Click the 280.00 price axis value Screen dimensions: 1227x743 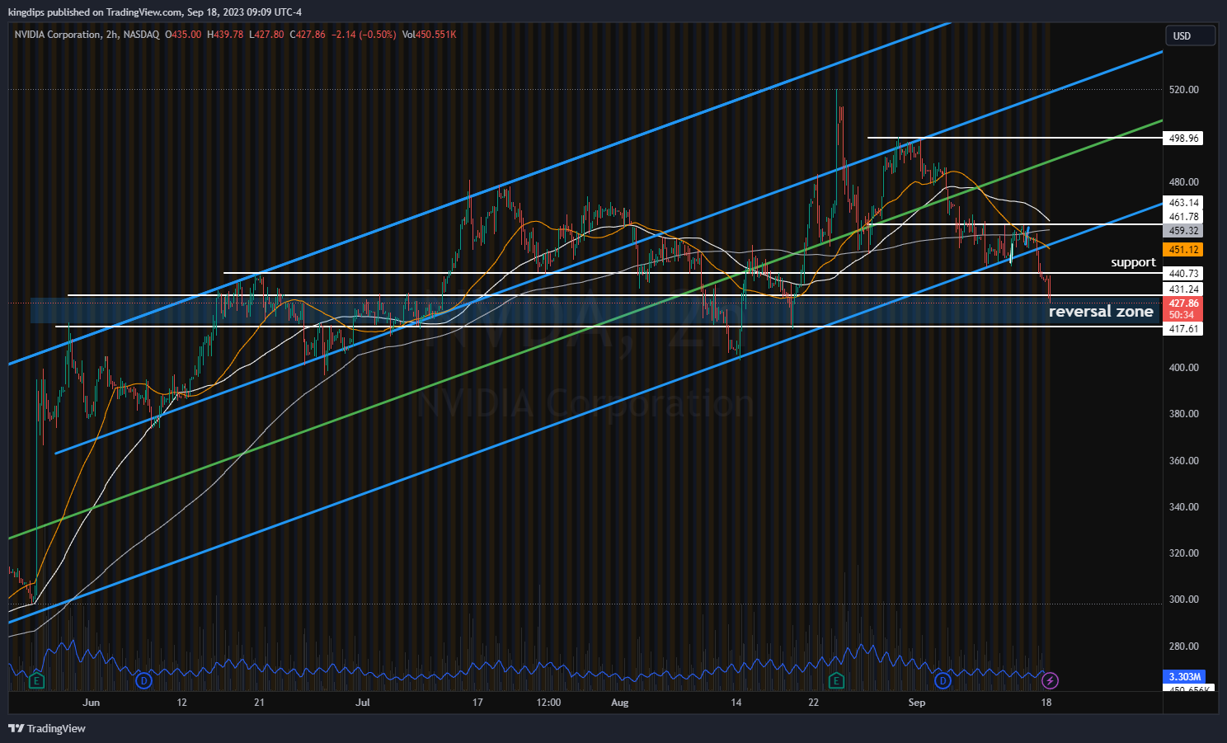point(1183,646)
